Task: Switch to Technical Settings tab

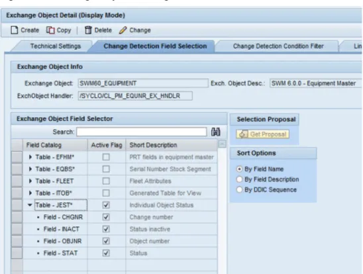Action: (x=56, y=46)
